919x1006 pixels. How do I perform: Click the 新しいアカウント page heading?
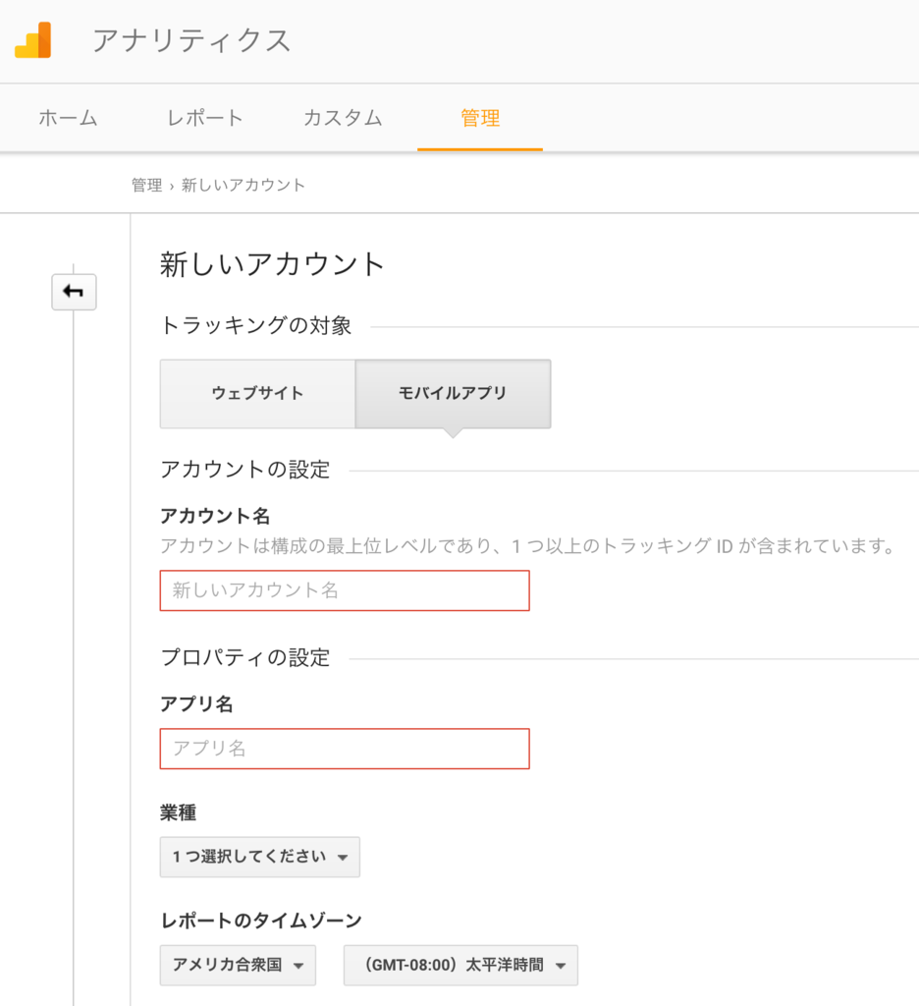272,264
